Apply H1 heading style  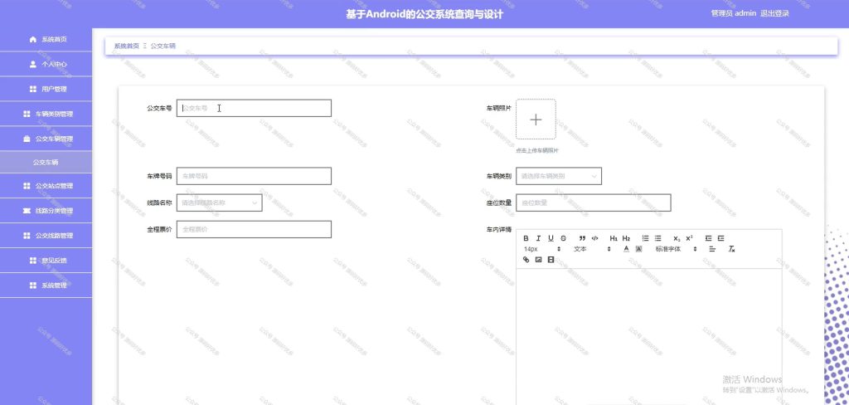click(614, 238)
